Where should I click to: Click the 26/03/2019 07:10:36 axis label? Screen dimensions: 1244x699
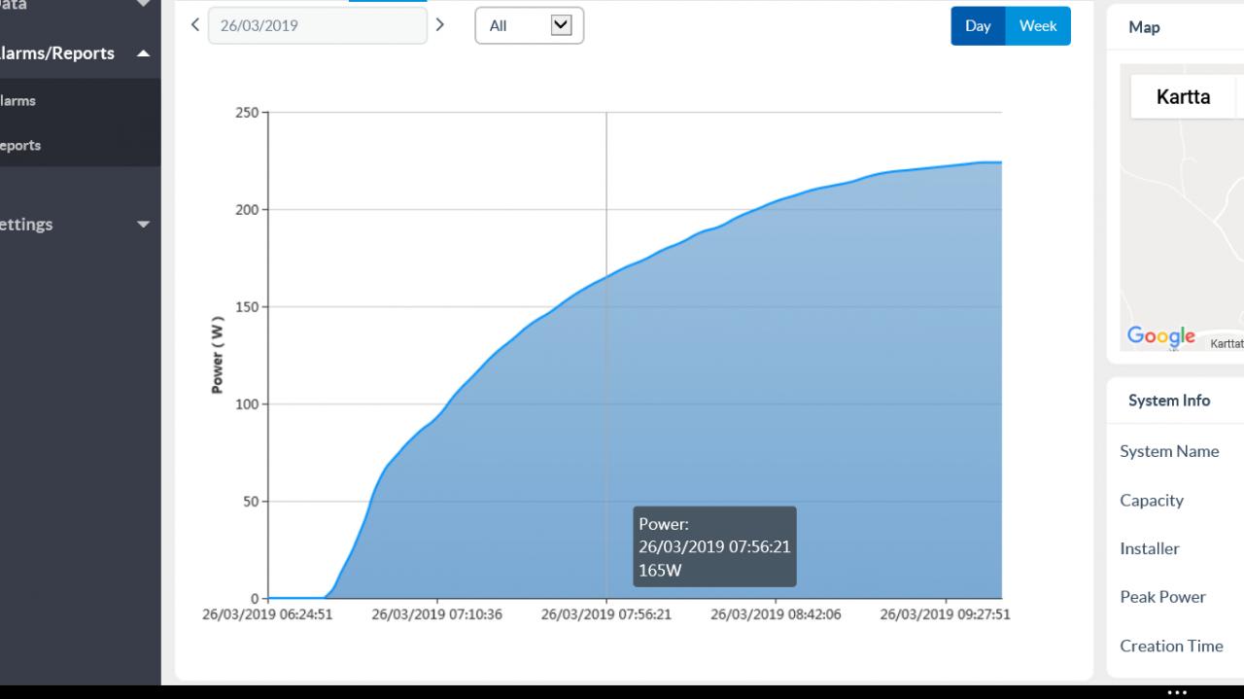(437, 614)
